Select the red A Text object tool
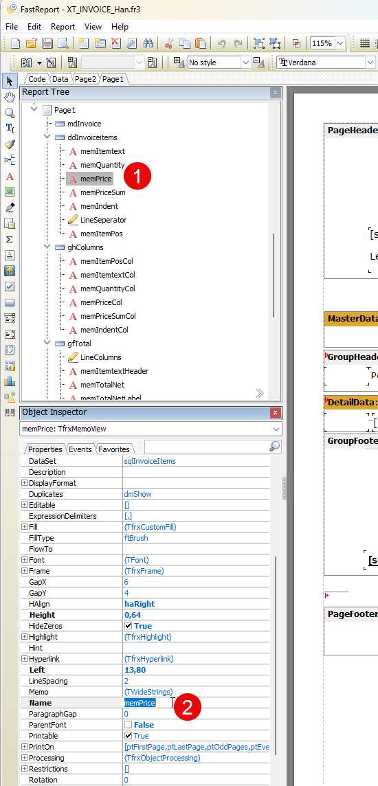378x786 pixels. coord(10,177)
